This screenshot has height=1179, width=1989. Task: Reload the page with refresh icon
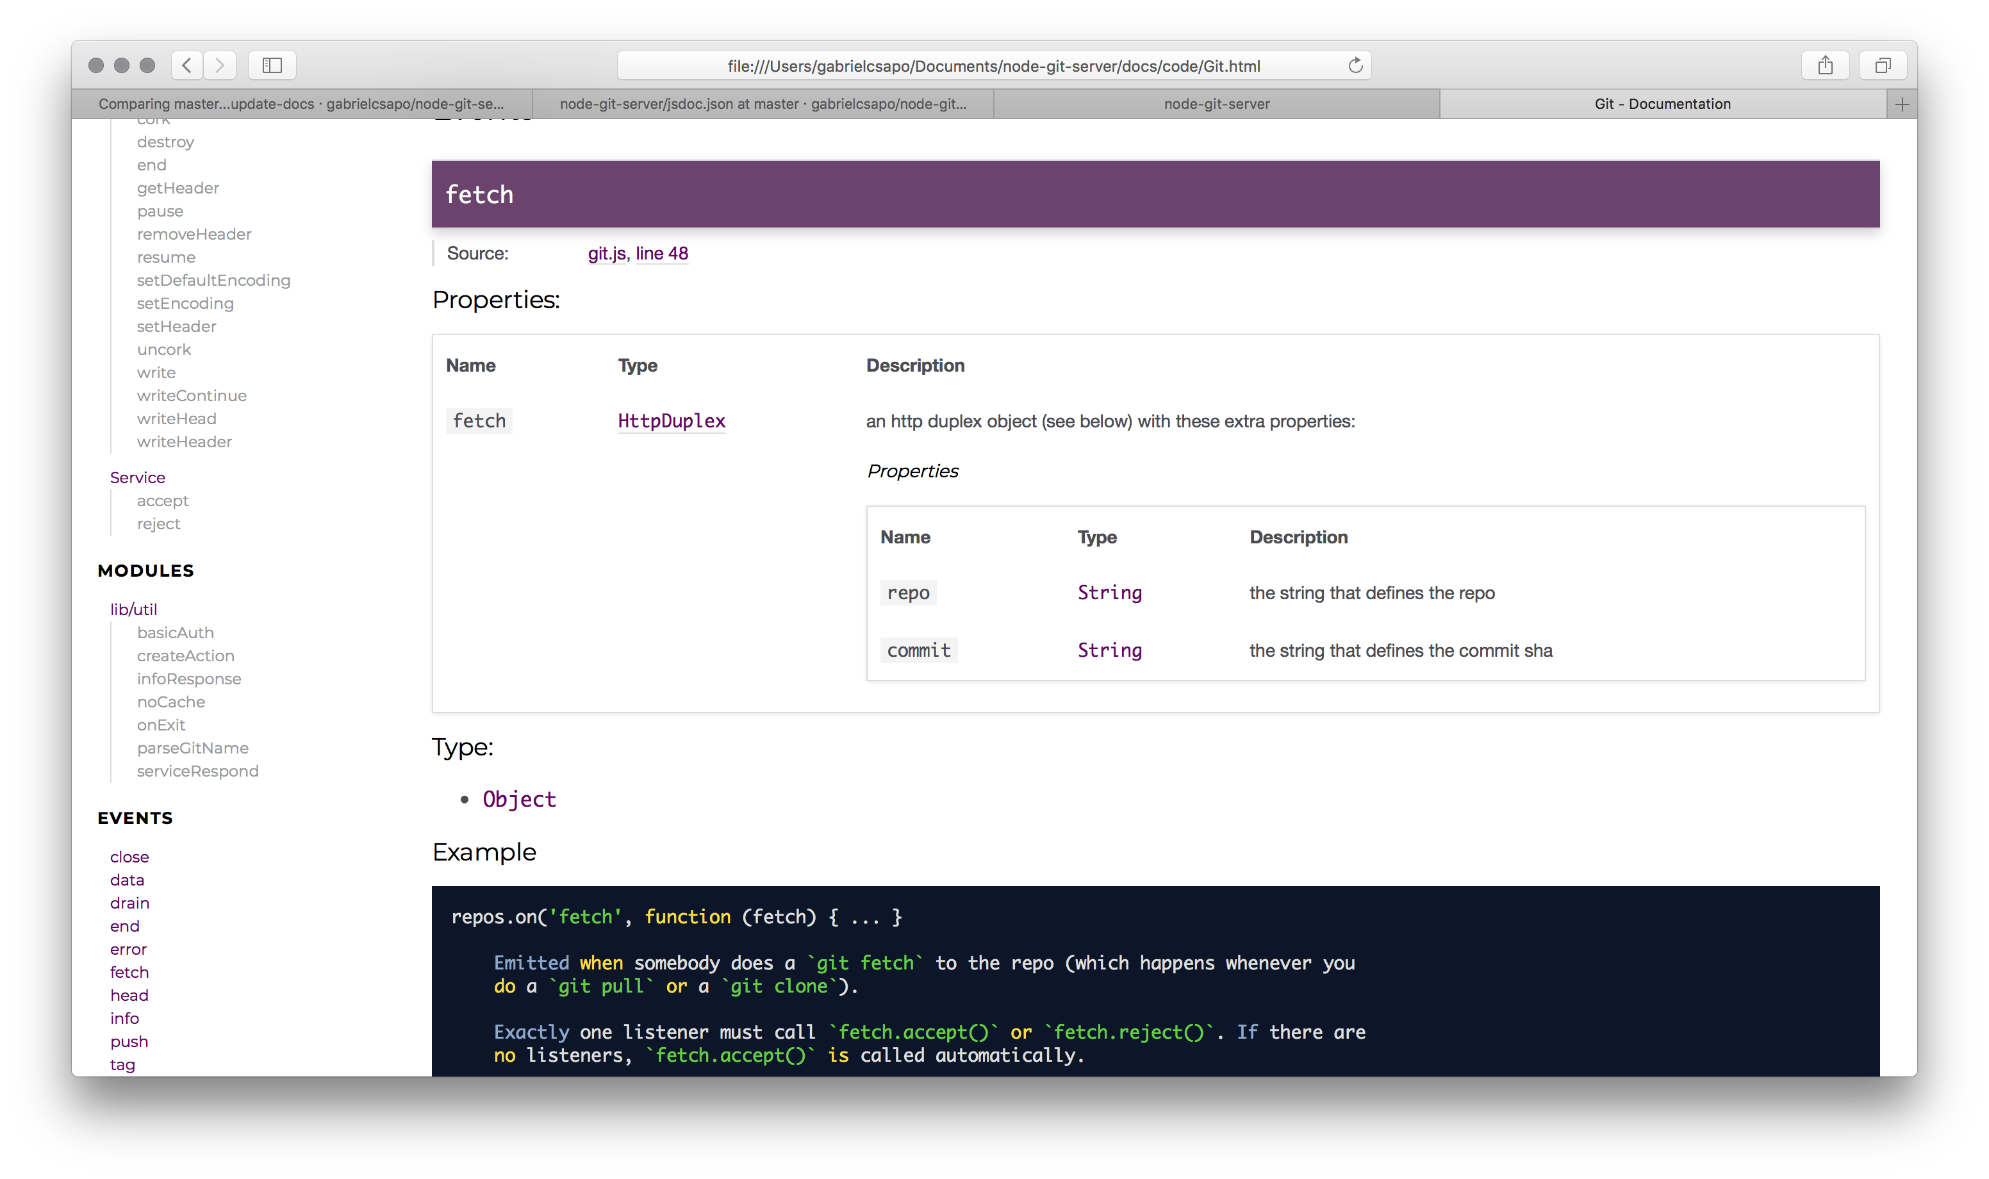pyautogui.click(x=1355, y=65)
